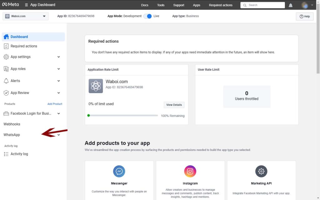This screenshot has height=200, width=320.
Task: Click the Dashboard home icon
Action: [x=6, y=37]
